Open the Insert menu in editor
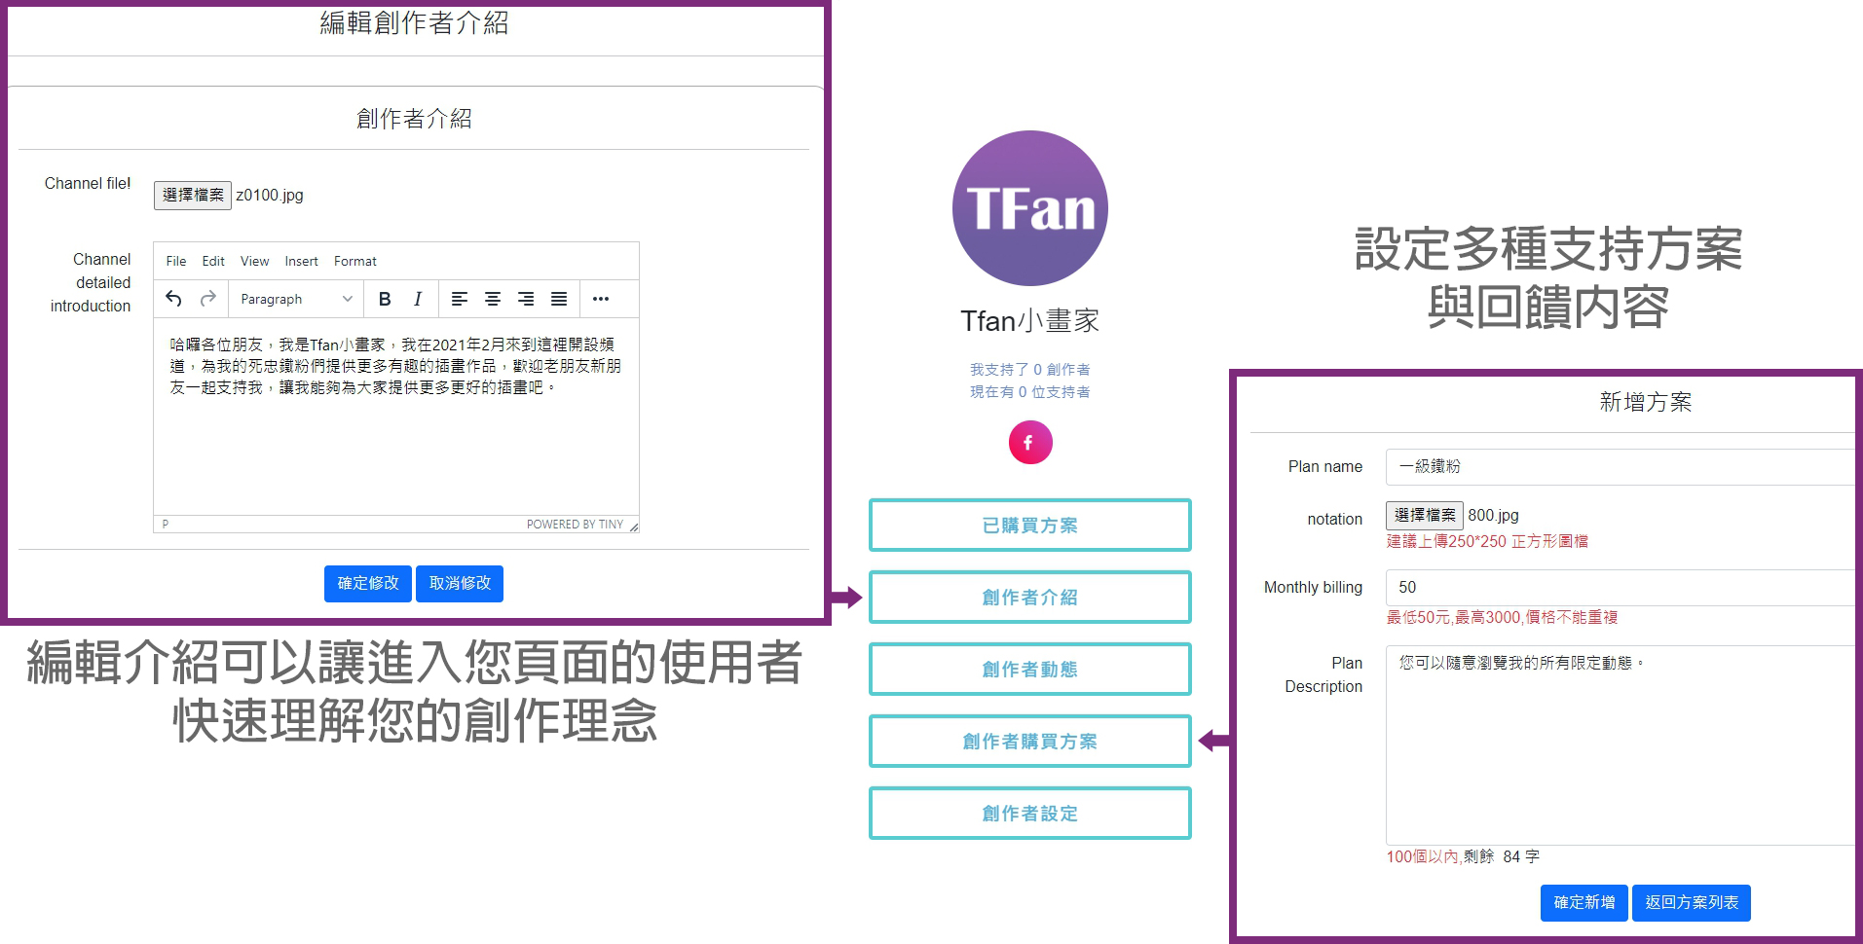Screen dimensions: 1863x944 click(x=301, y=261)
